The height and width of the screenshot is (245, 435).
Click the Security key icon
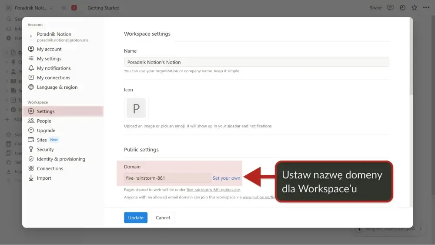(x=31, y=149)
